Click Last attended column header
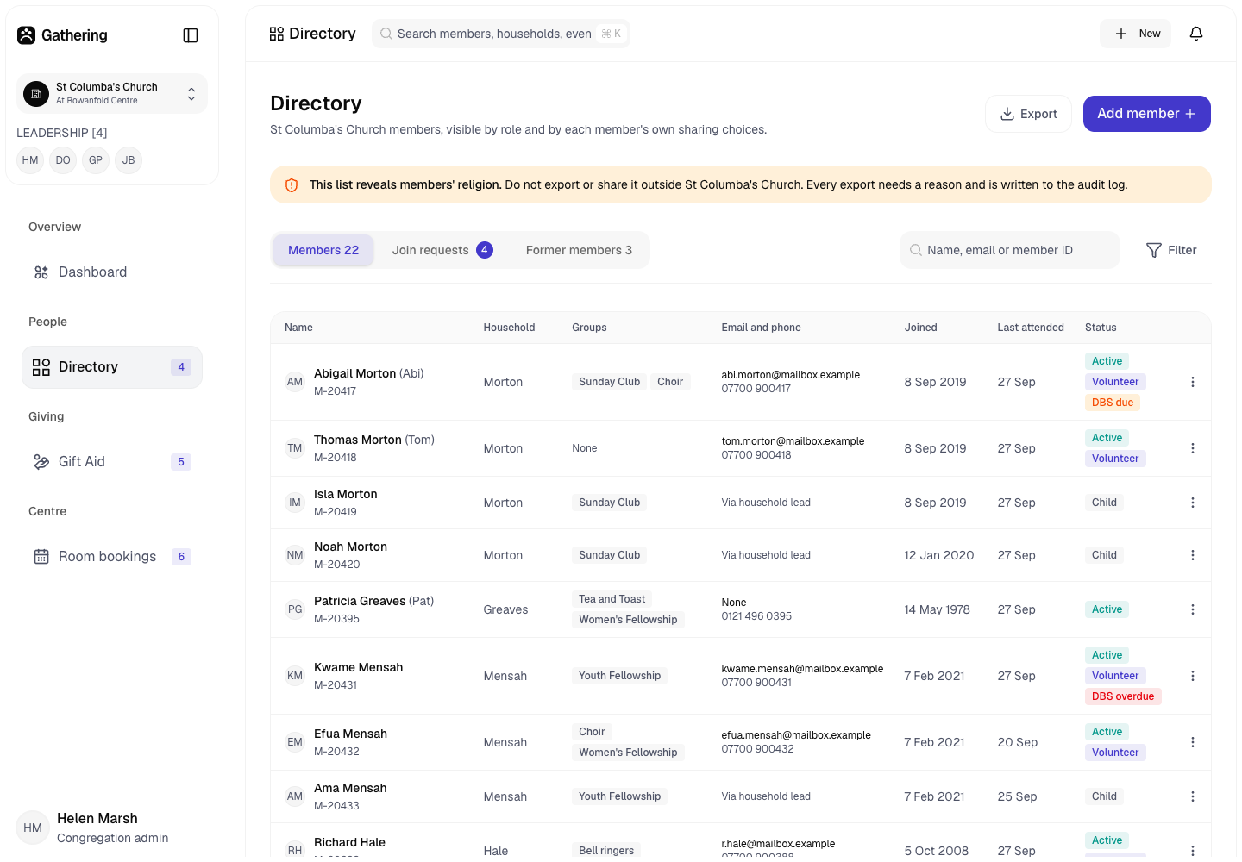Viewport: 1242px width, 862px height. (x=1031, y=328)
